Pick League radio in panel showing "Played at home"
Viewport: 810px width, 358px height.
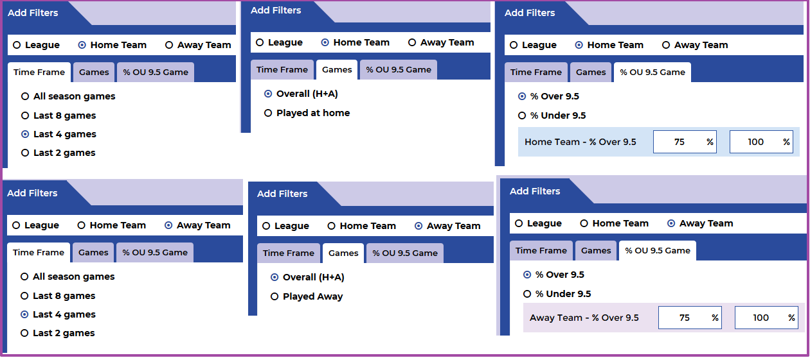point(260,42)
